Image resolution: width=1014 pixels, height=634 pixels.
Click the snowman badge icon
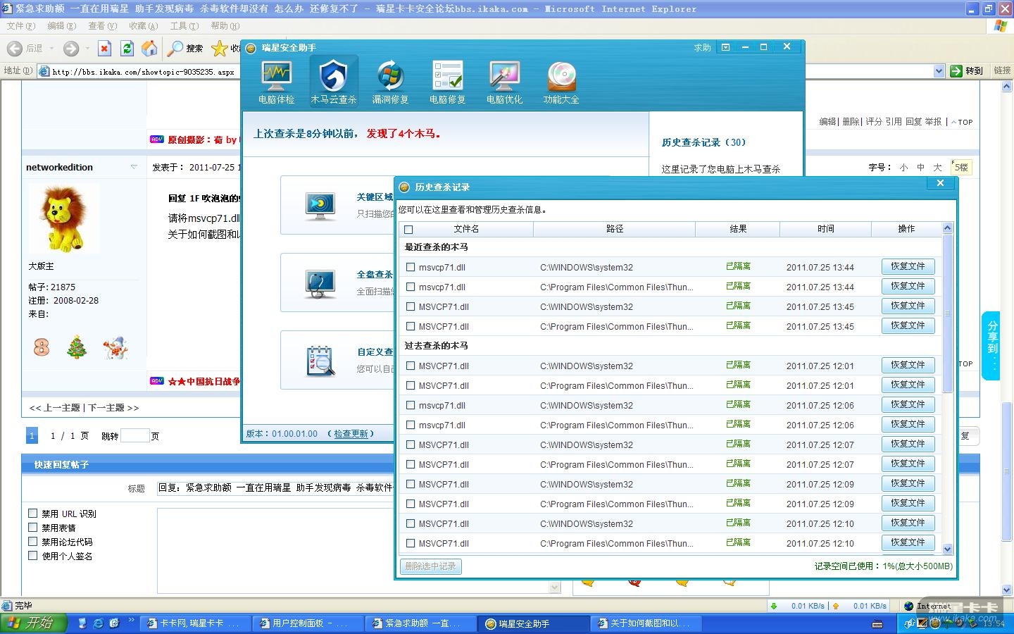(115, 347)
